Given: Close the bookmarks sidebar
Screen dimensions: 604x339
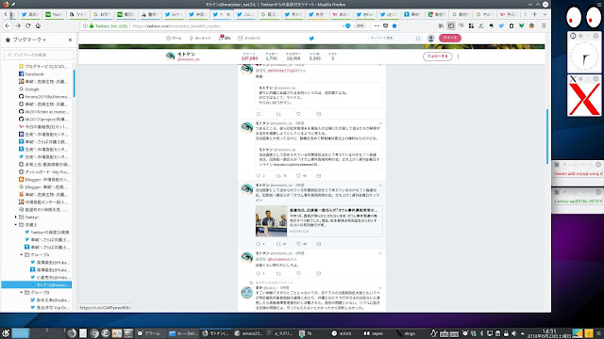Looking at the screenshot, I should pyautogui.click(x=70, y=40).
